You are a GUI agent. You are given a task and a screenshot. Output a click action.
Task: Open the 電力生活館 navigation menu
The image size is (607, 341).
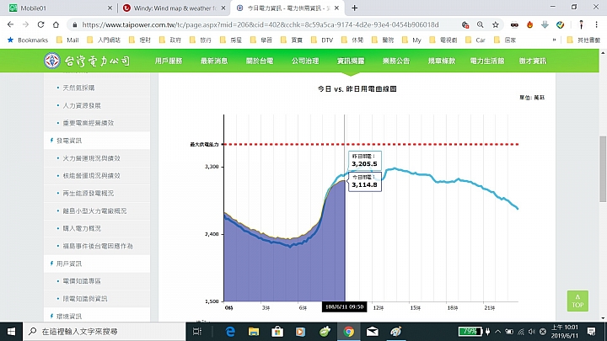(x=487, y=61)
